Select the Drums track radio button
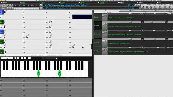173x97 pixels. pyautogui.click(x=60, y=2)
